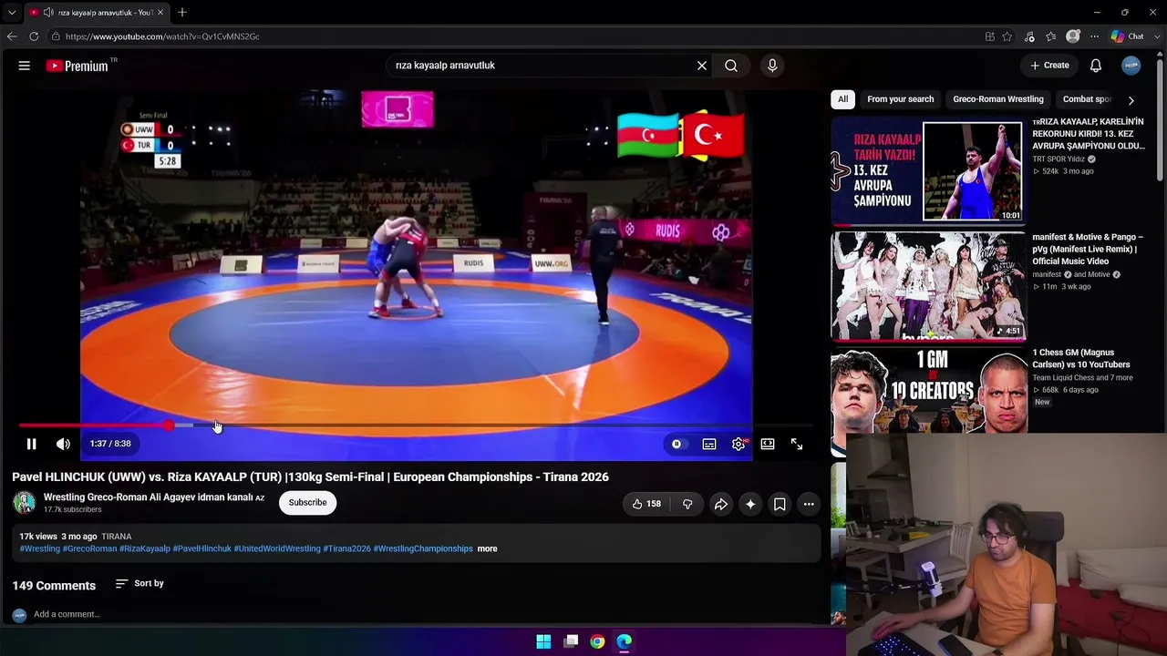Image resolution: width=1167 pixels, height=656 pixels.
Task: Mute the tab via speaker icon
Action: pyautogui.click(x=48, y=13)
